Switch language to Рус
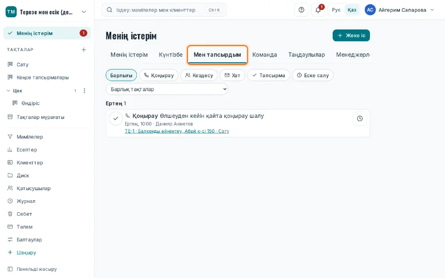Viewport: 445px width, 278px height. pyautogui.click(x=336, y=10)
